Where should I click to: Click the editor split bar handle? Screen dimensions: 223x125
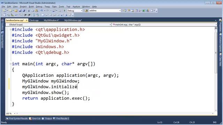pyautogui.click(x=216, y=28)
